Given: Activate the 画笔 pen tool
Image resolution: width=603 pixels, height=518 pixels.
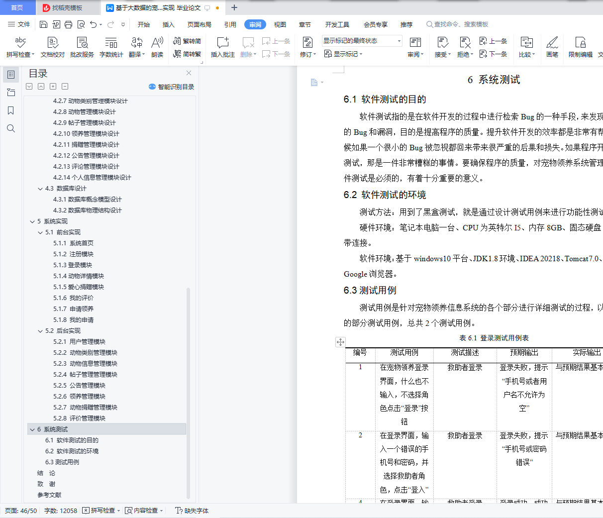Looking at the screenshot, I should coord(552,47).
